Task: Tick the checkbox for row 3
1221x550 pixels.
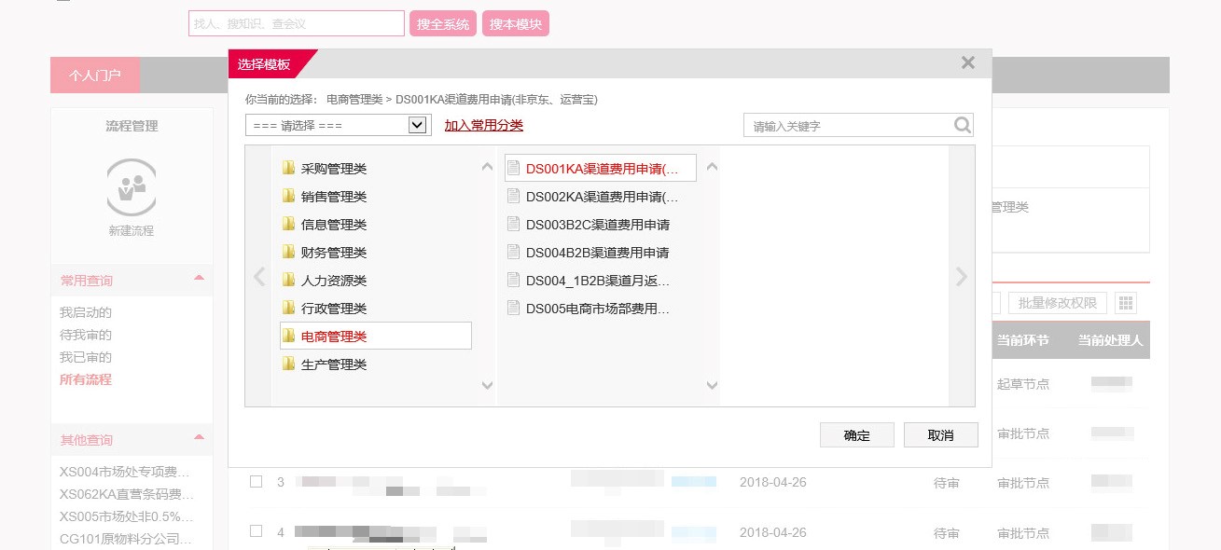Action: point(256,482)
